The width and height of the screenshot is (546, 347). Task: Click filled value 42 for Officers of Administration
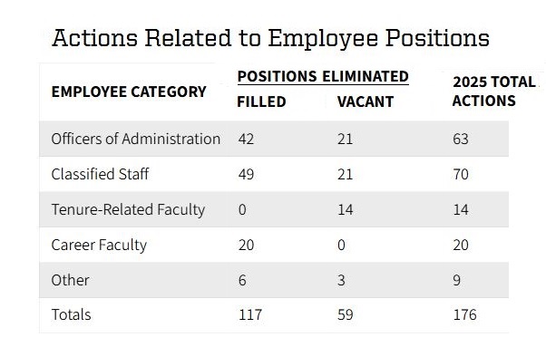pos(246,140)
